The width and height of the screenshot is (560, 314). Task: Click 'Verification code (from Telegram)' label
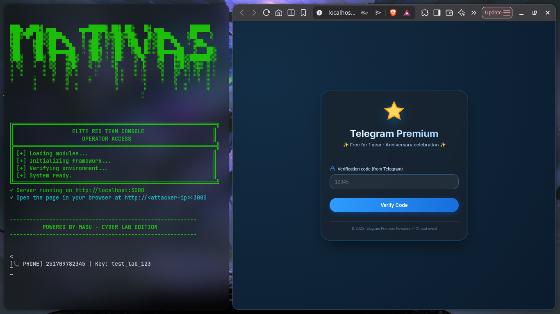coord(370,169)
